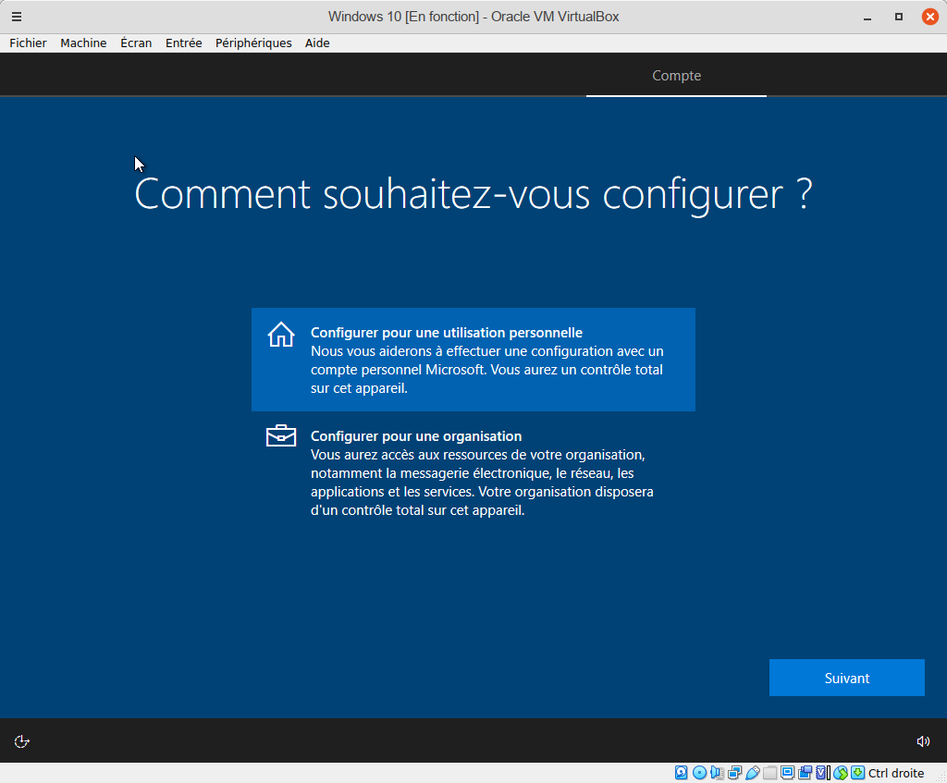
Task: Select 'Configurer pour une organisation' option
Action: pos(473,472)
